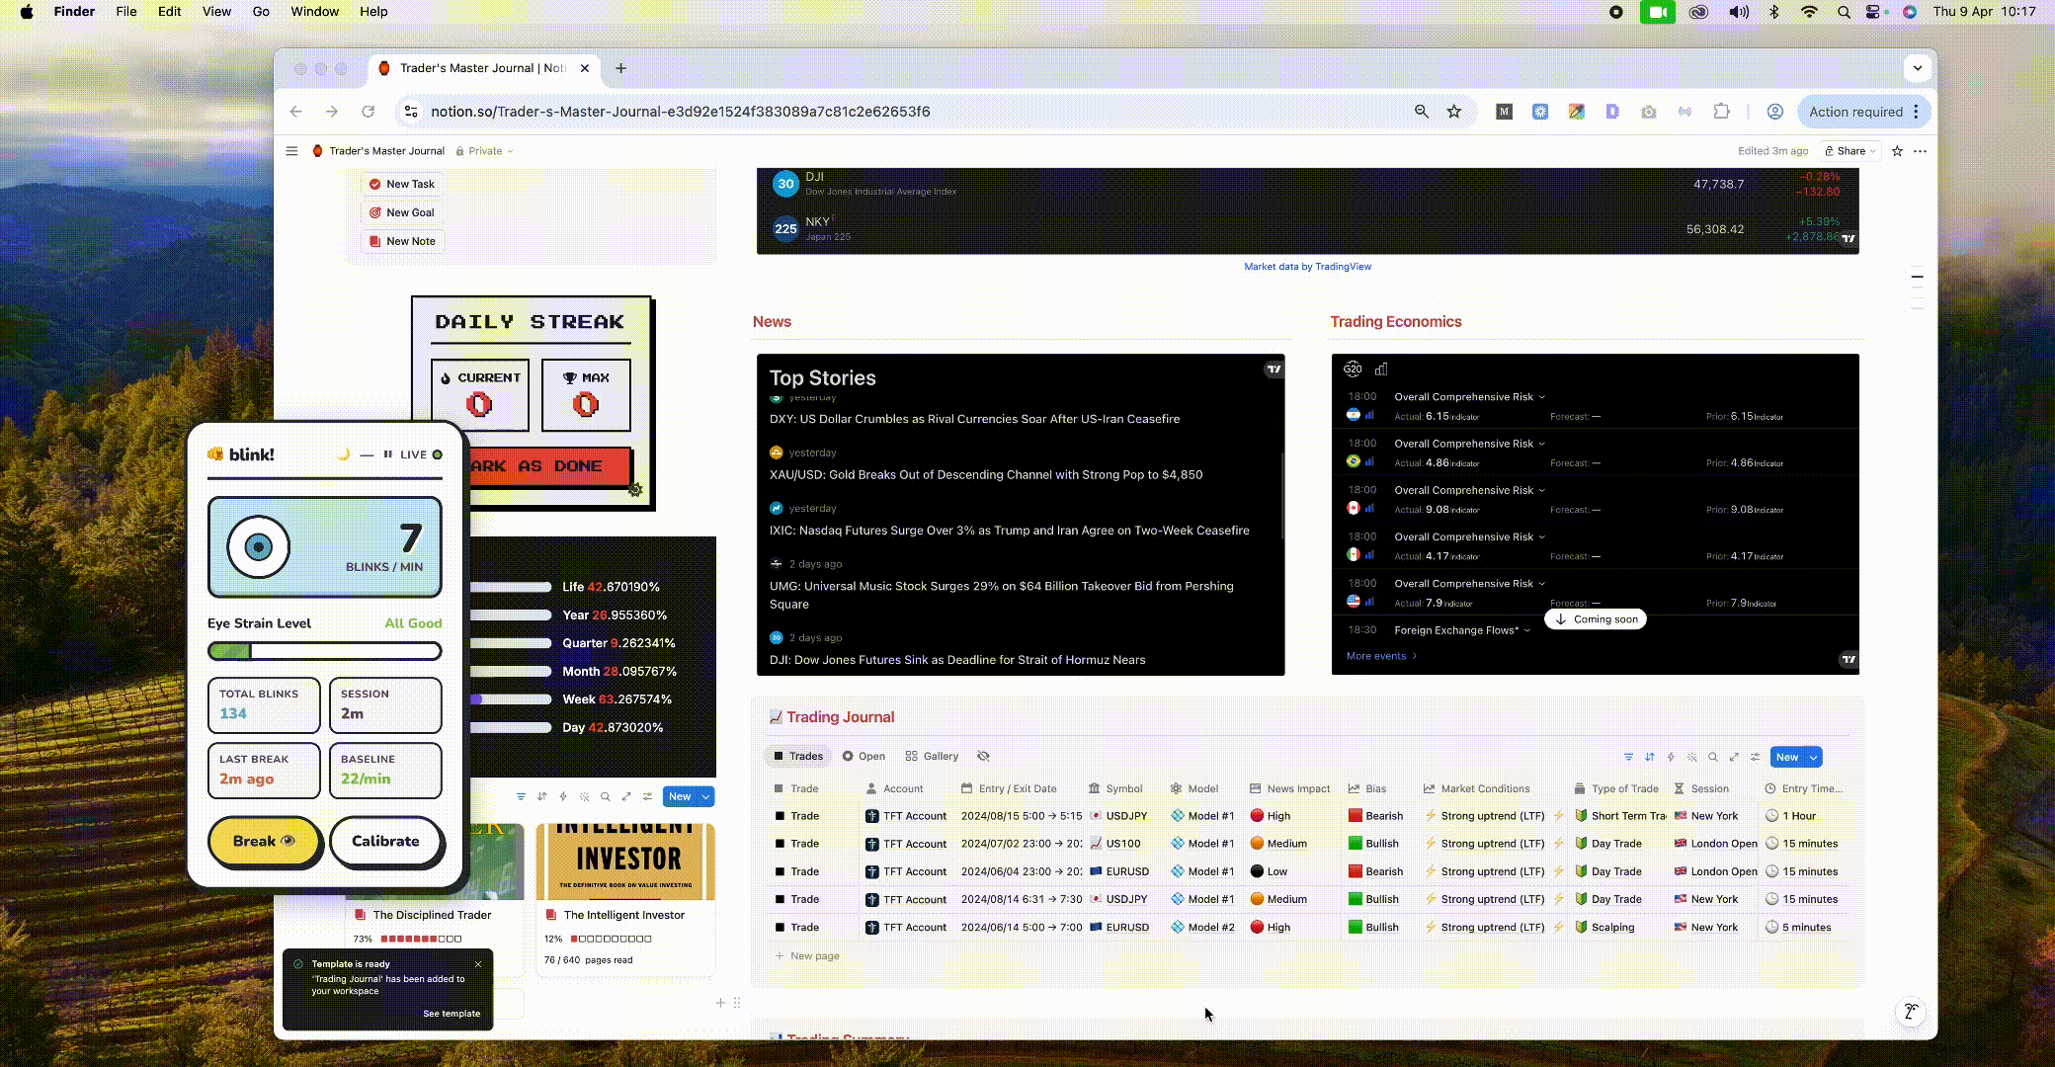The width and height of the screenshot is (2055, 1067).
Task: Click the Calibrate button in blink!
Action: click(x=385, y=841)
